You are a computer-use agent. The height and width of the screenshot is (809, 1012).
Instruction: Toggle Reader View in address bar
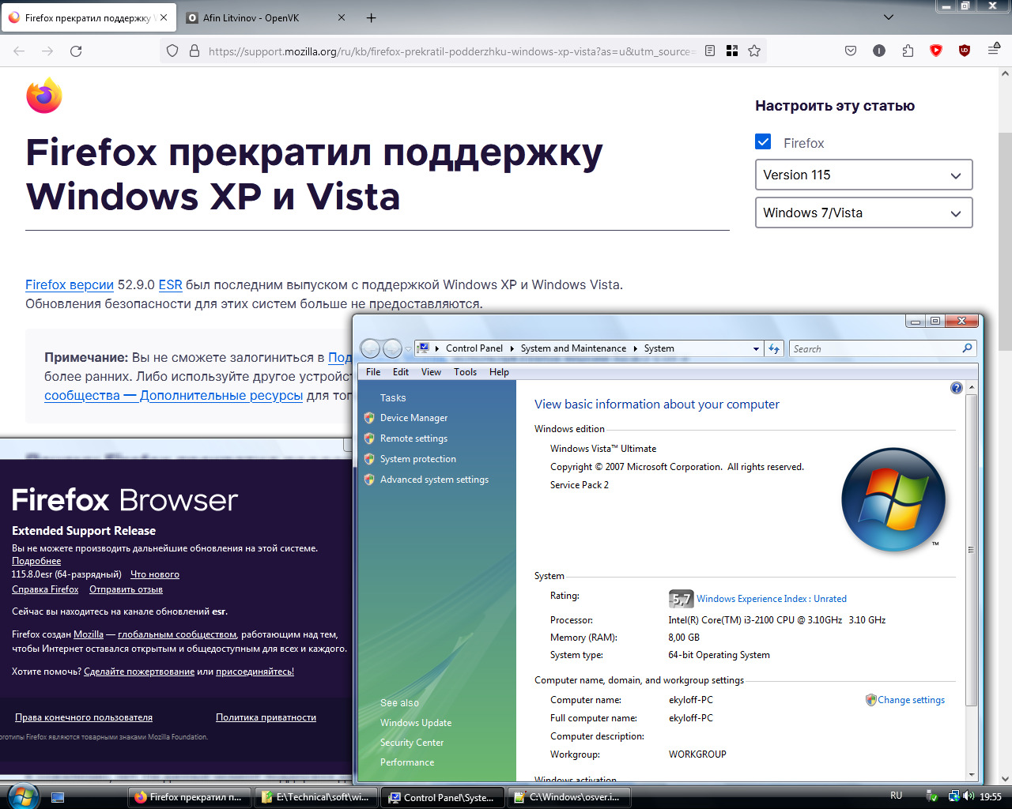pos(710,51)
